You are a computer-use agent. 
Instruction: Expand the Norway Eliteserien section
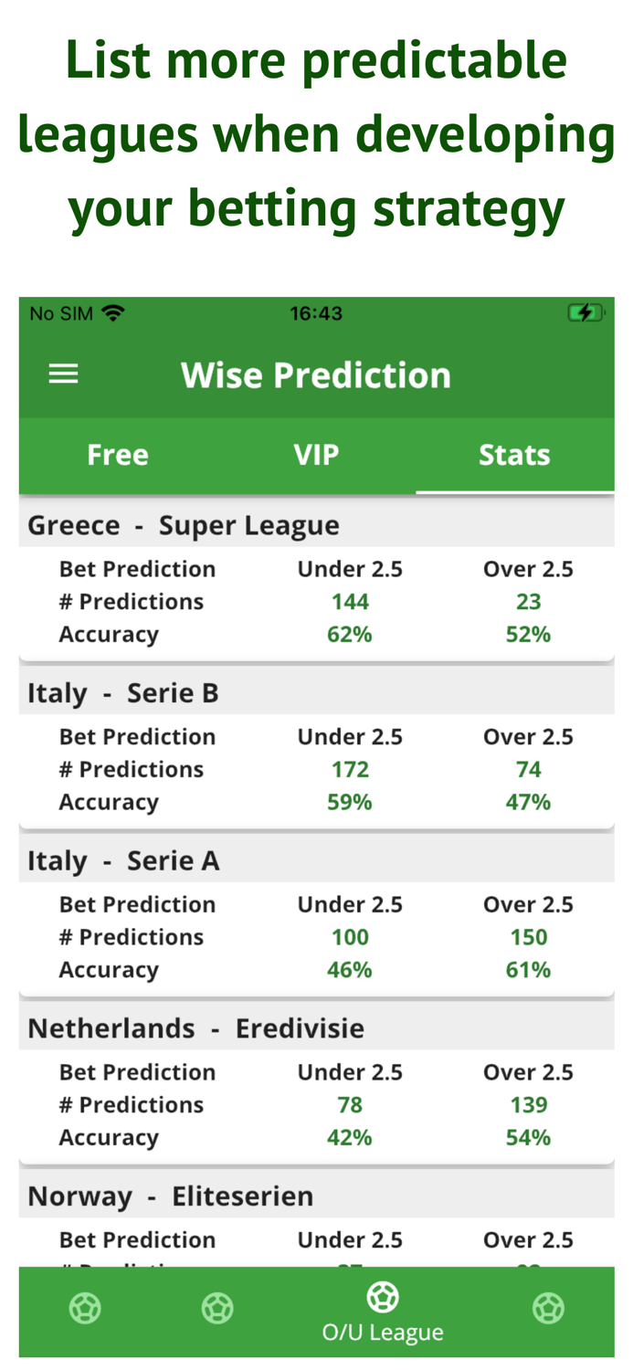click(171, 1195)
